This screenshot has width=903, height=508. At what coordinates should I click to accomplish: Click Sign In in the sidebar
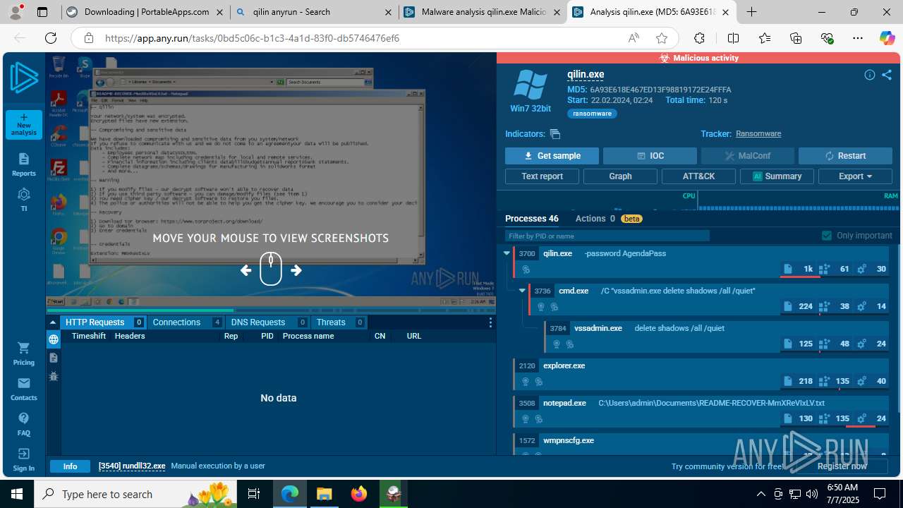[x=24, y=459]
